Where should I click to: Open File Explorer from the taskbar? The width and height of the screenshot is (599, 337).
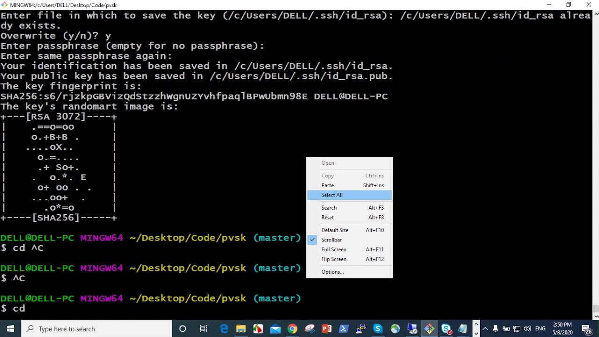(241, 329)
